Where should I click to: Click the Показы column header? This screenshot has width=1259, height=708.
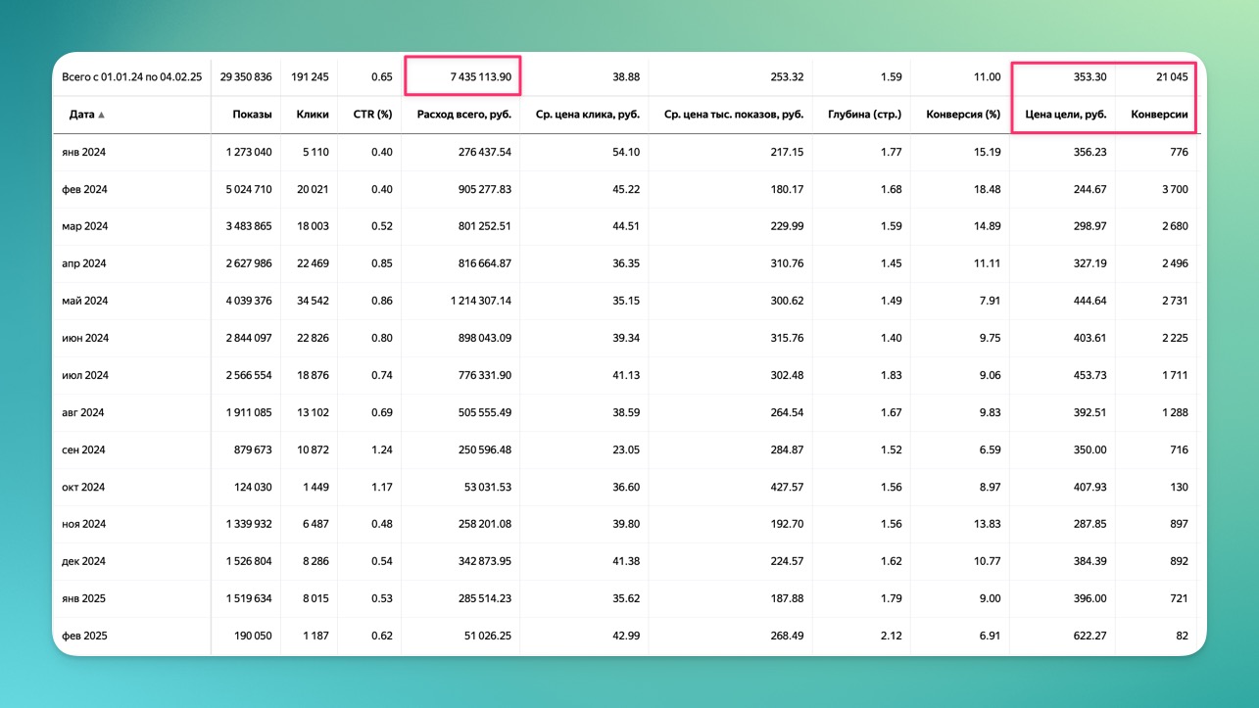[x=252, y=115]
